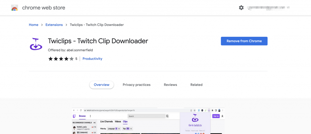Click the Productivity category link
The width and height of the screenshot is (311, 134).
pos(92,59)
